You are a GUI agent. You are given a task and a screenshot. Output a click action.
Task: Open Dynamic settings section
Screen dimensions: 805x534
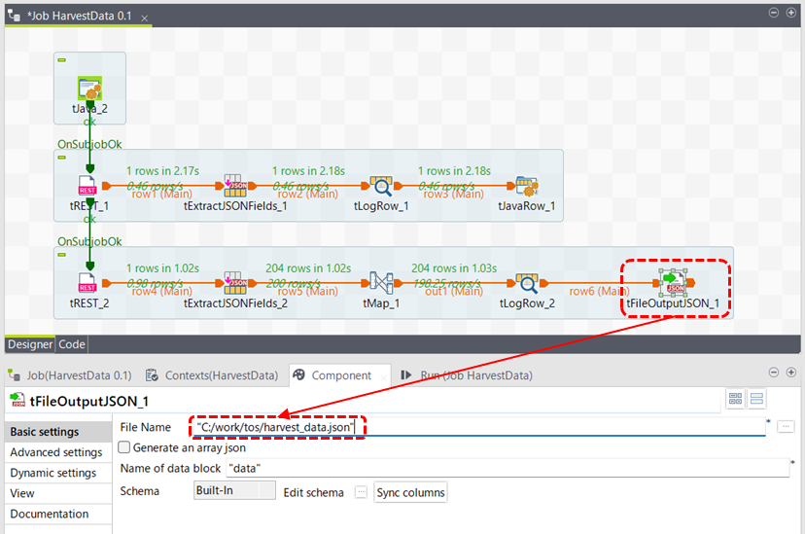59,473
